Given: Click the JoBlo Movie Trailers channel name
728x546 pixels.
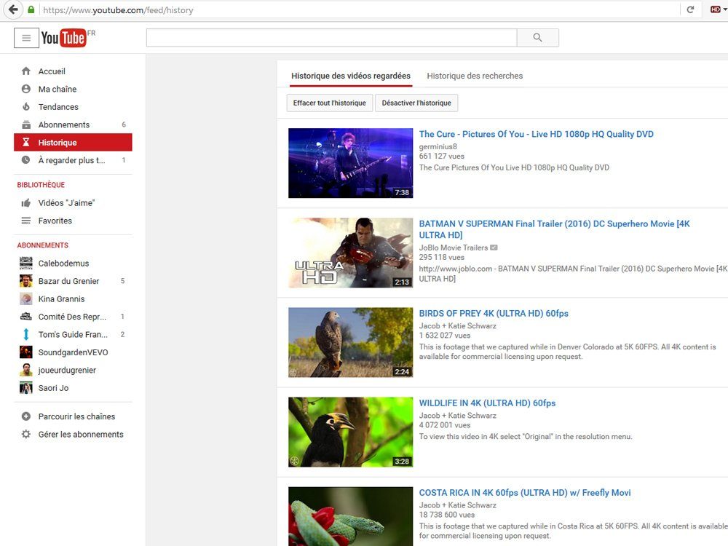Looking at the screenshot, I should click(x=453, y=248).
